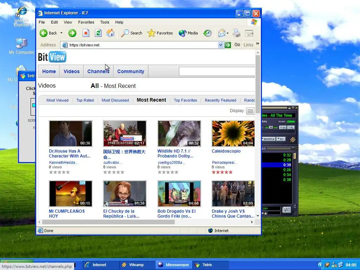Open the Edit menu
The width and height of the screenshot is (360, 270).
pyautogui.click(x=54, y=22)
